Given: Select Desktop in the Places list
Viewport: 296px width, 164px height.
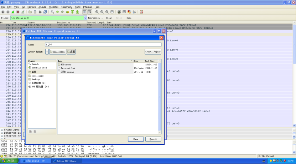Looking at the screenshot, I should [42, 80].
